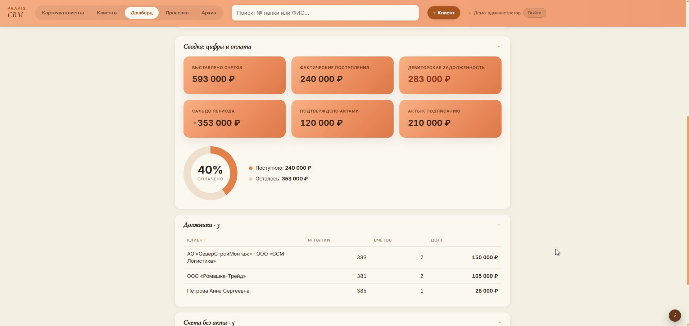Click the Сводка: цифры и оплата title

pos(217,47)
